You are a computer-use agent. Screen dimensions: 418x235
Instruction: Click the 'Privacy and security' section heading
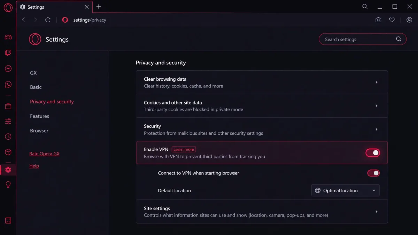click(x=161, y=63)
